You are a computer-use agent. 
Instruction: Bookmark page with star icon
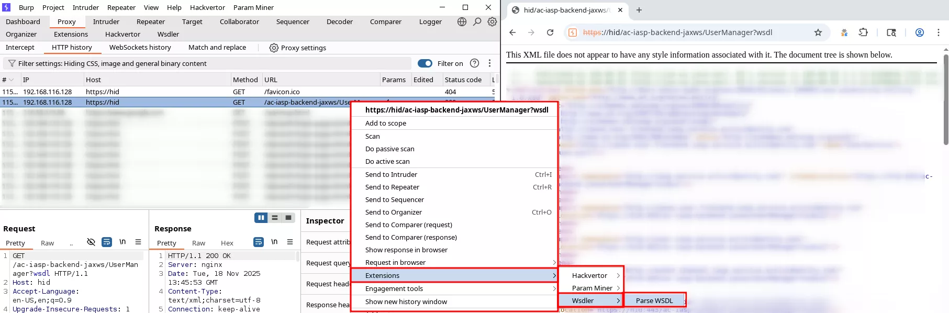click(x=818, y=32)
